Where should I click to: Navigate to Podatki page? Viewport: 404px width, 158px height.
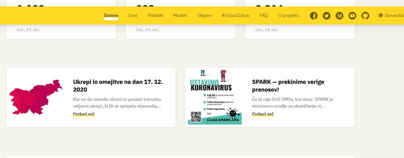tap(155, 16)
